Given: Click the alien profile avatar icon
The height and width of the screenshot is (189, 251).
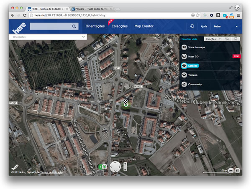Looking at the screenshot, I should [237, 7].
